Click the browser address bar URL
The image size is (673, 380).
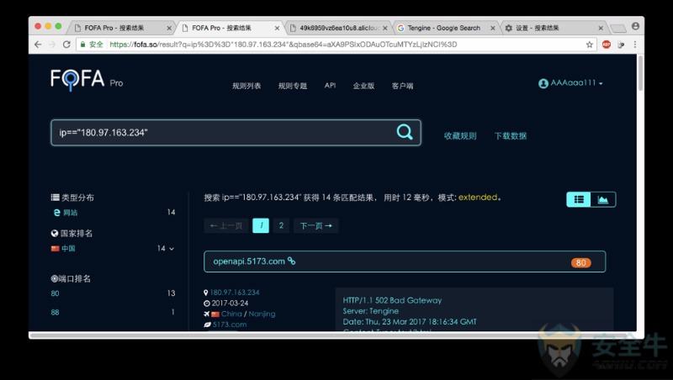pyautogui.click(x=284, y=45)
